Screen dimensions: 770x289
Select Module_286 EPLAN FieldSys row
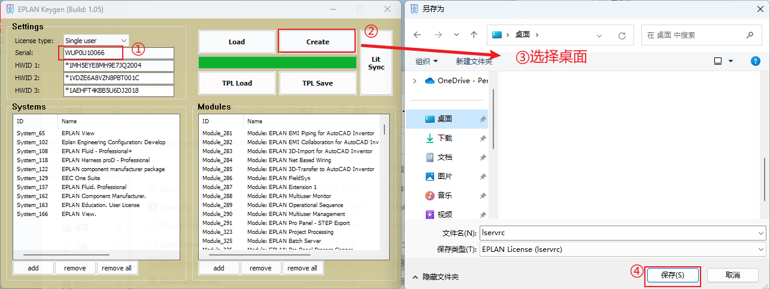(x=290, y=178)
